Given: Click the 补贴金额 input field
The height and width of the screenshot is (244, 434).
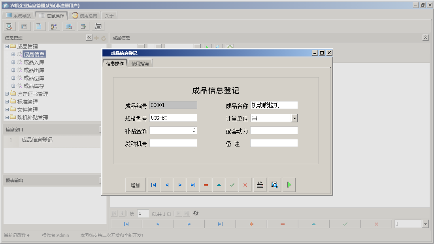Looking at the screenshot, I should coord(173,130).
